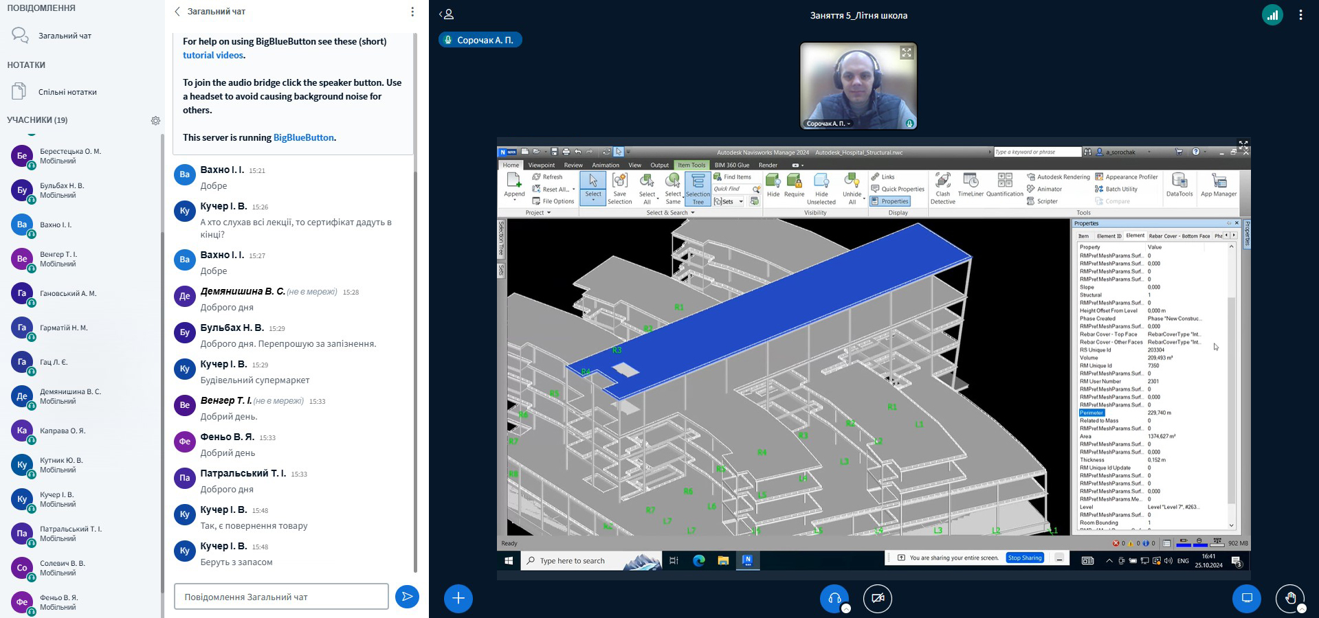Viewport: 1319px width, 618px height.
Task: Open the Unhide All dropdown
Action: [x=852, y=189]
